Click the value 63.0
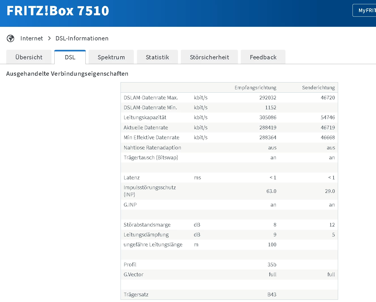 tap(271, 191)
